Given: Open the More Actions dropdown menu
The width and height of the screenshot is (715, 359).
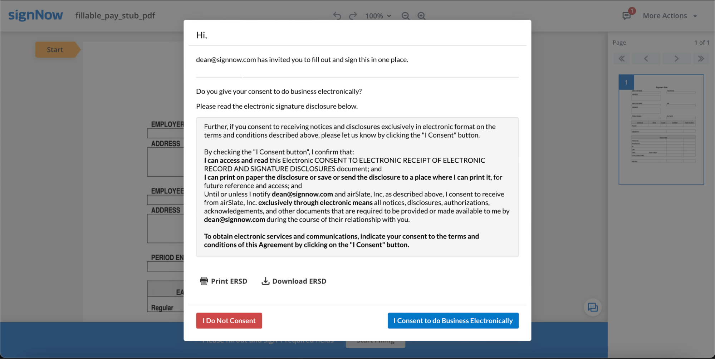Looking at the screenshot, I should 670,16.
